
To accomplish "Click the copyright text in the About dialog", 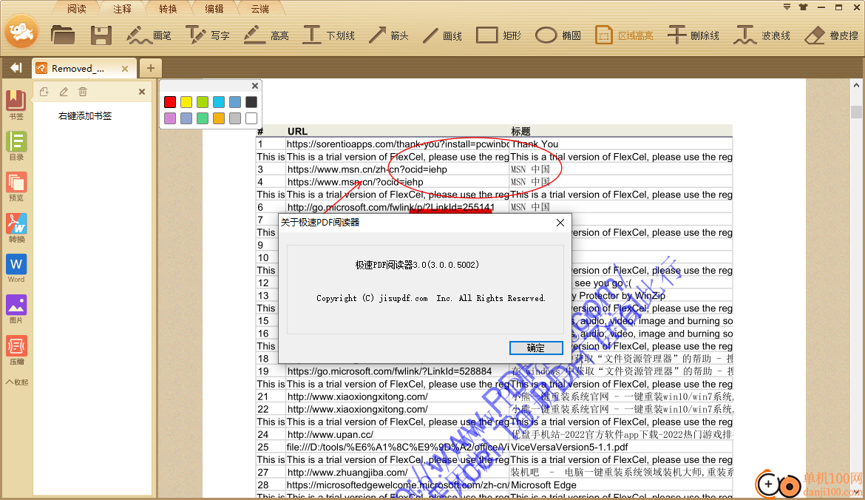I will click(431, 298).
